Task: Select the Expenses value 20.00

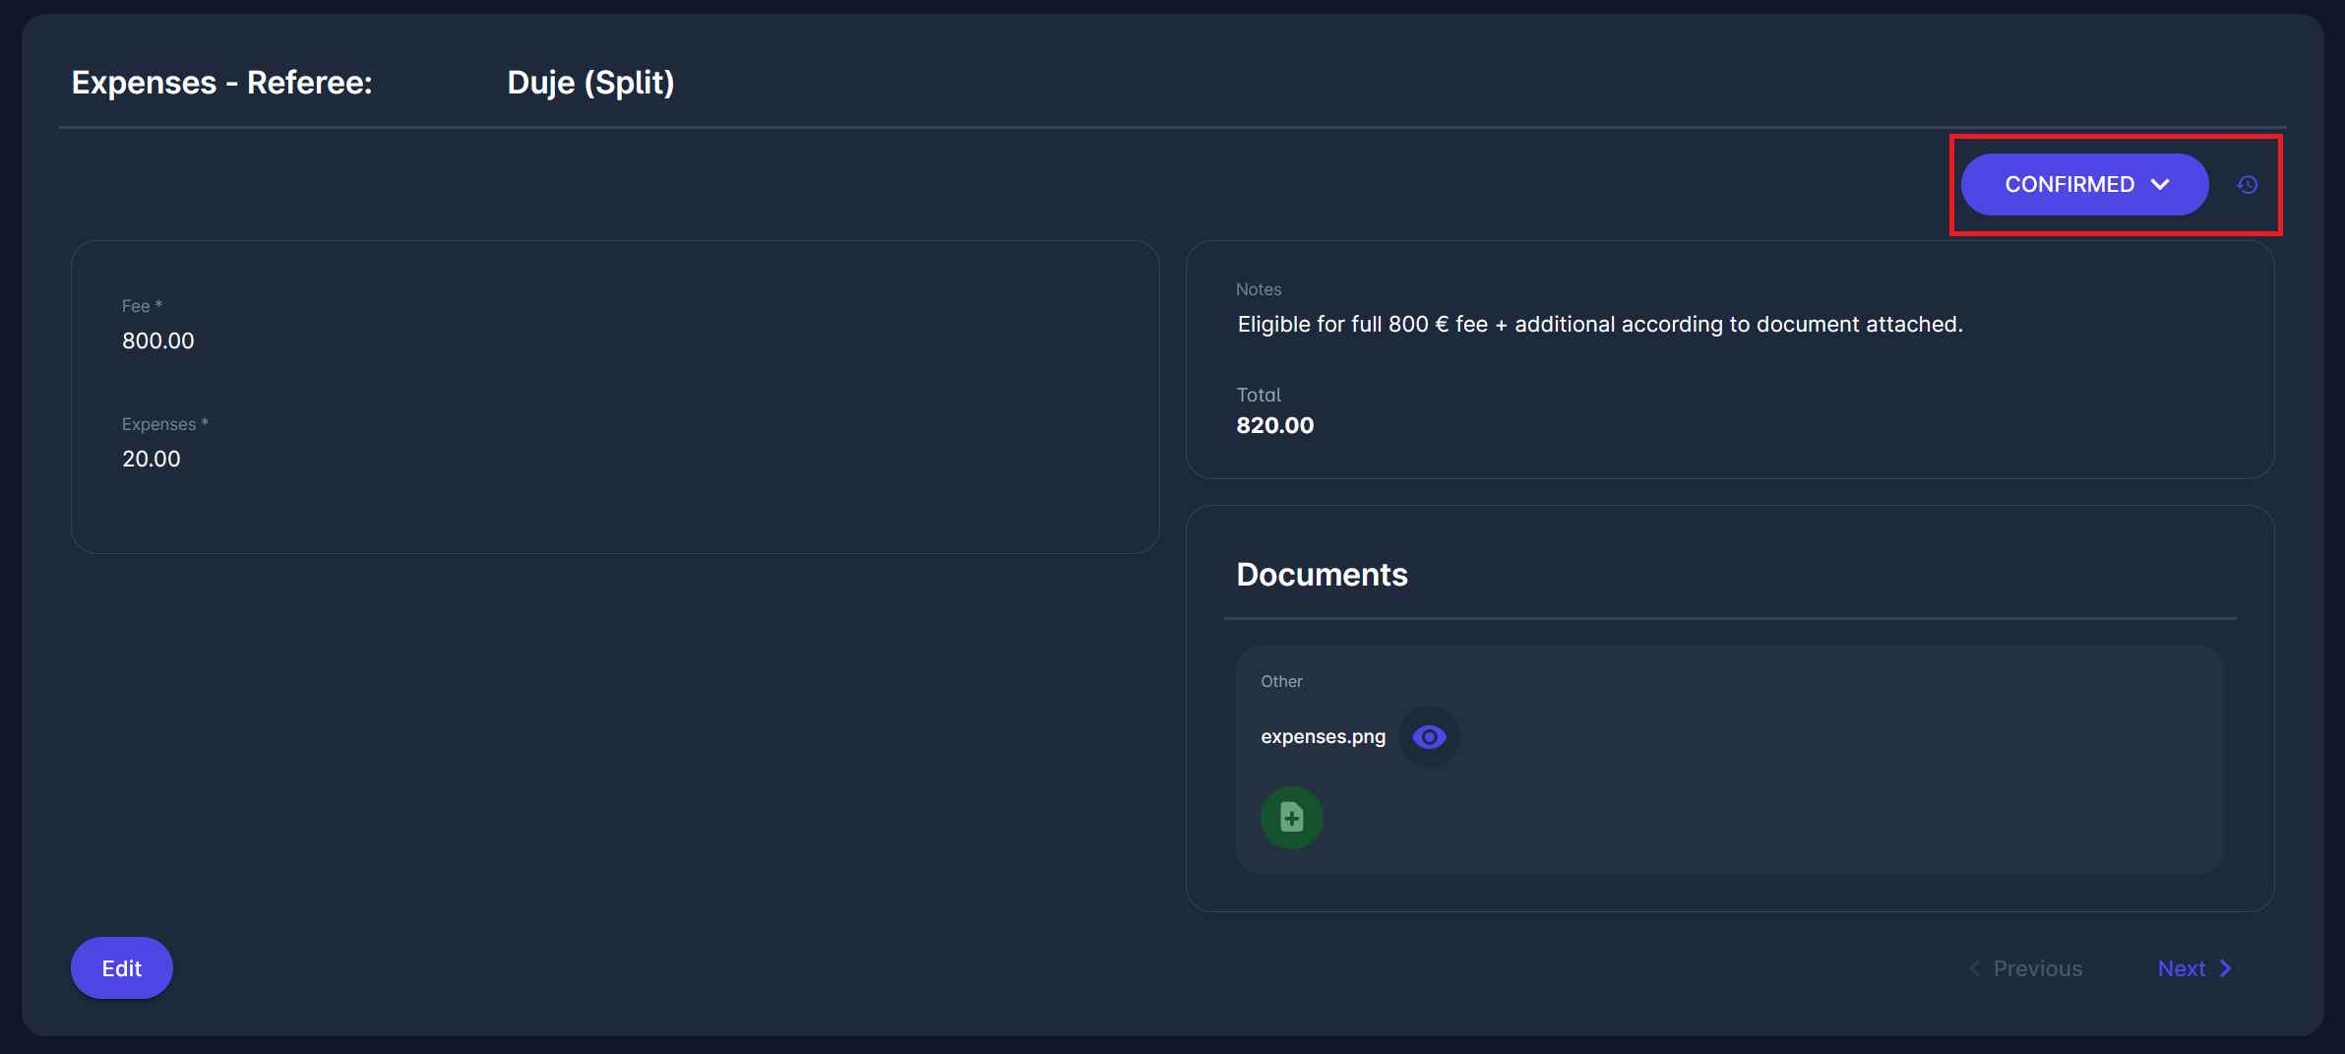Action: [152, 460]
